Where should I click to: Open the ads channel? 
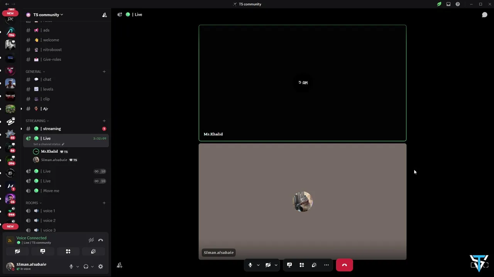tap(66, 30)
